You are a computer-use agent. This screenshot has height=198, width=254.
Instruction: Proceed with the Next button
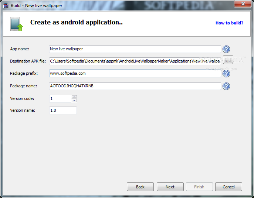point(170,187)
